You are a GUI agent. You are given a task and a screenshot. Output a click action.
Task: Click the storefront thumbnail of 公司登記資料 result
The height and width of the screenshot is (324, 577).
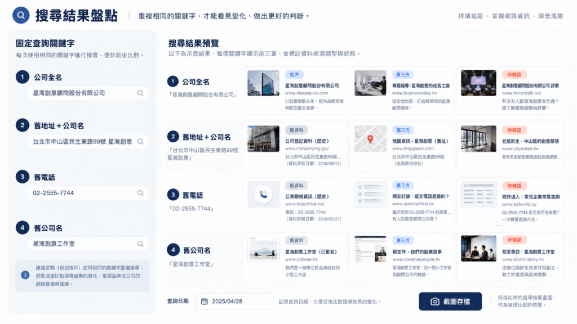tap(263, 139)
